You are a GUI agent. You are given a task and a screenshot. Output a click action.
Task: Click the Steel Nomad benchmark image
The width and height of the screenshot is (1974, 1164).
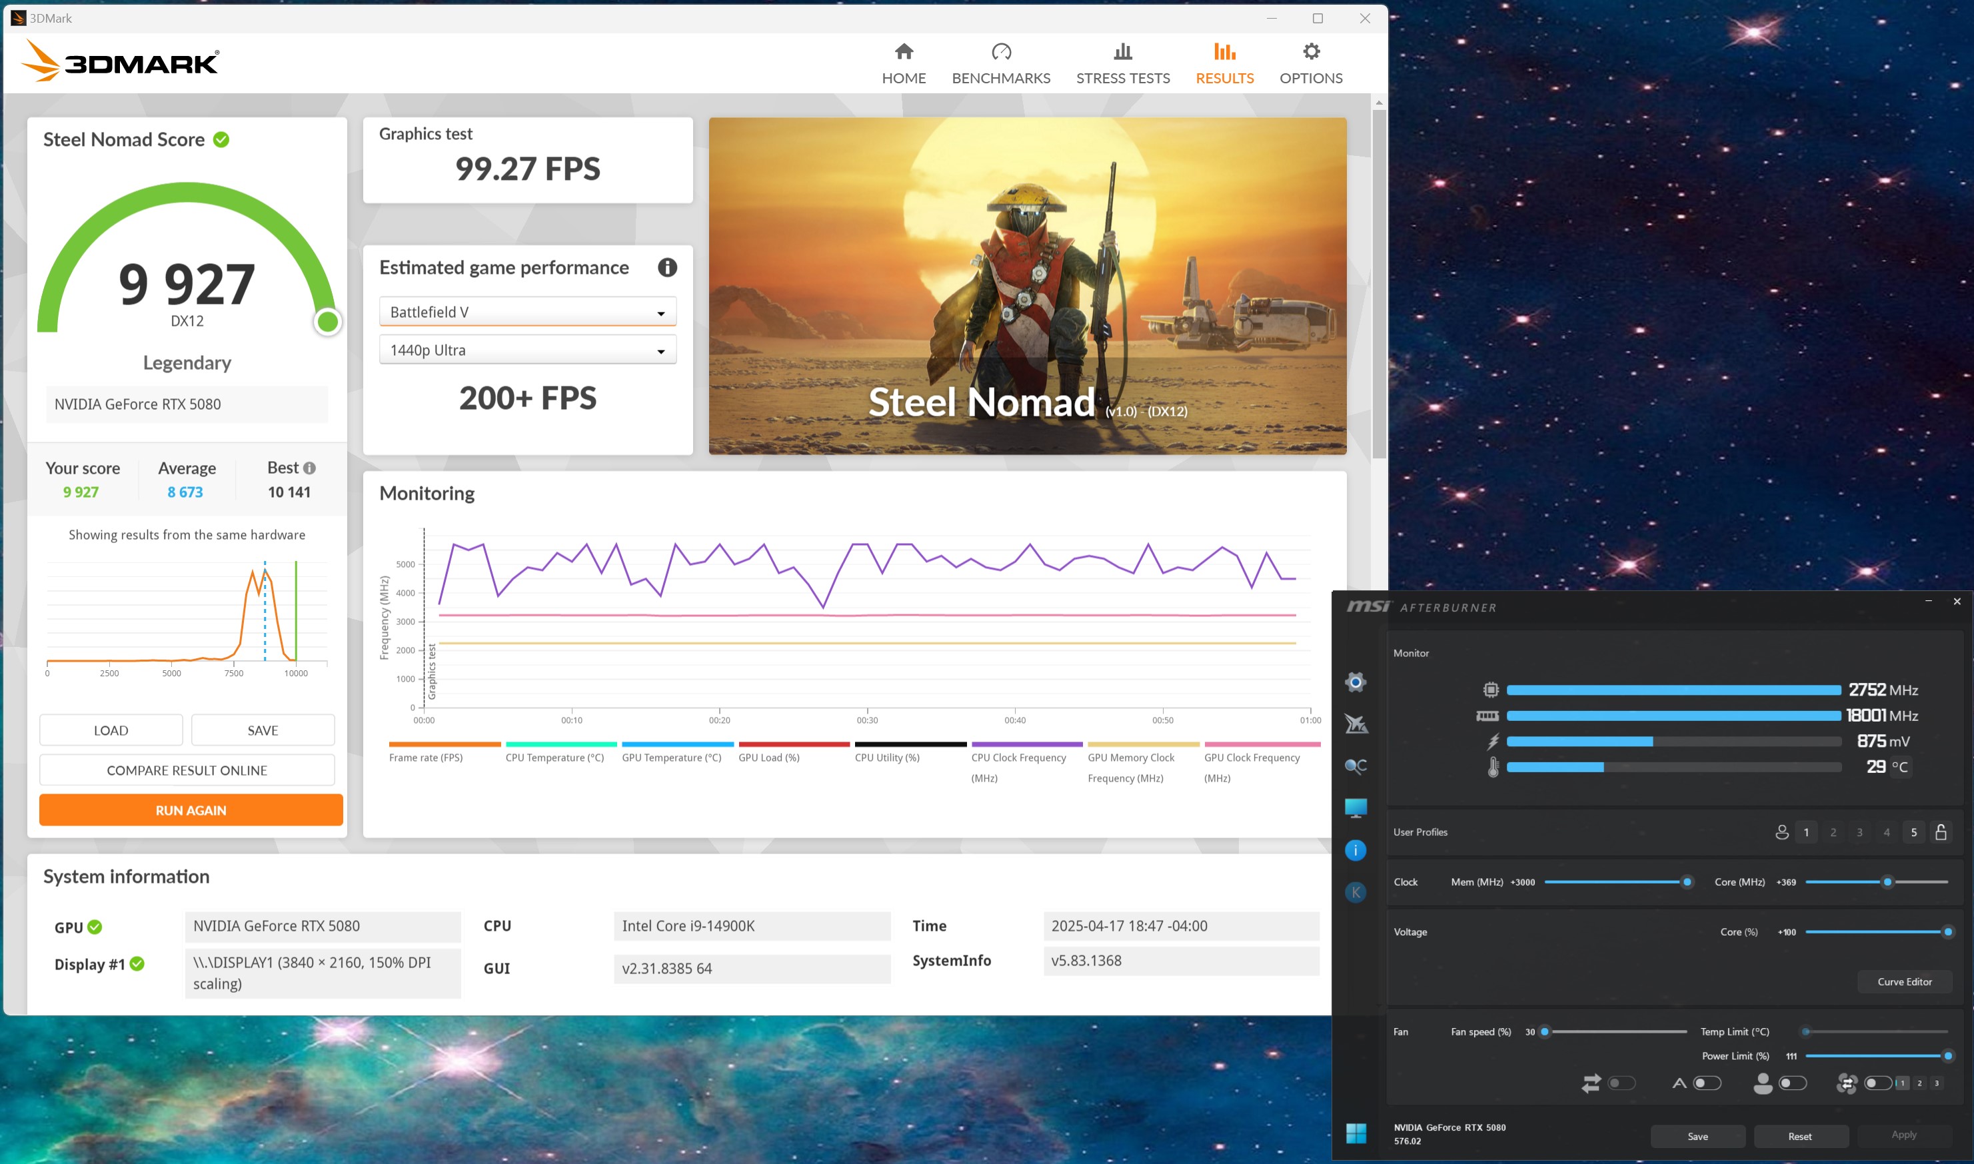tap(1028, 287)
